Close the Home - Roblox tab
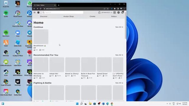 pyautogui.click(x=55, y=5)
